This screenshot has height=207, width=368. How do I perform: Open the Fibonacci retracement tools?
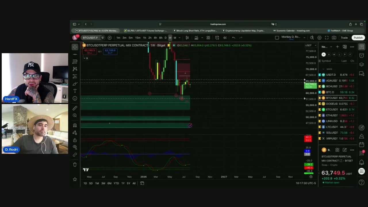(75, 62)
